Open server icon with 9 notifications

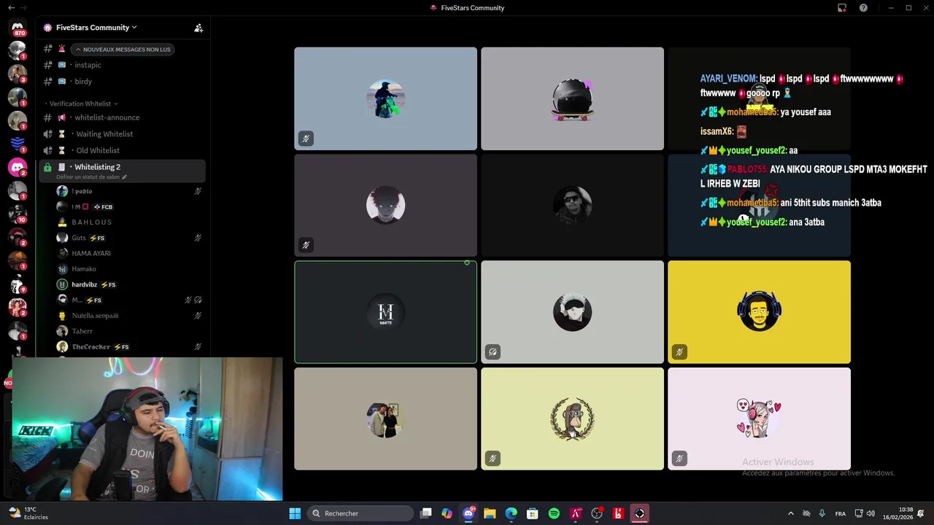tap(18, 284)
